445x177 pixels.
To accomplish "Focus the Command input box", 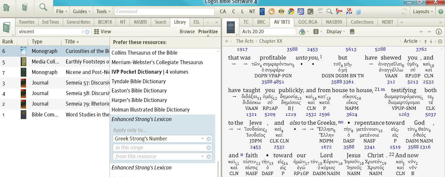I will 165,12.
